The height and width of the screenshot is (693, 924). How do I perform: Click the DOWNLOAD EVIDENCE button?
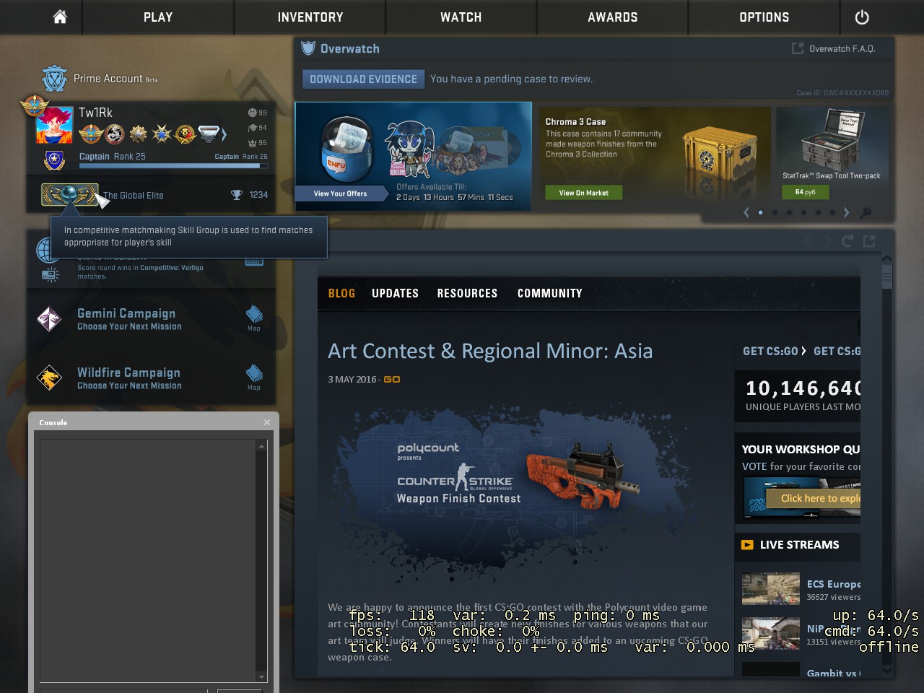tap(363, 79)
